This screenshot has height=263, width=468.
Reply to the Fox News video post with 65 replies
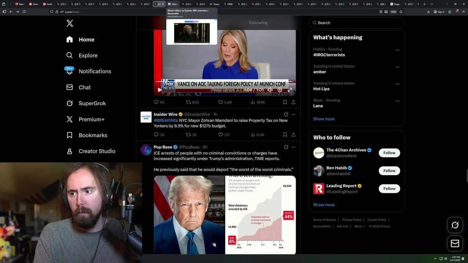click(x=159, y=102)
